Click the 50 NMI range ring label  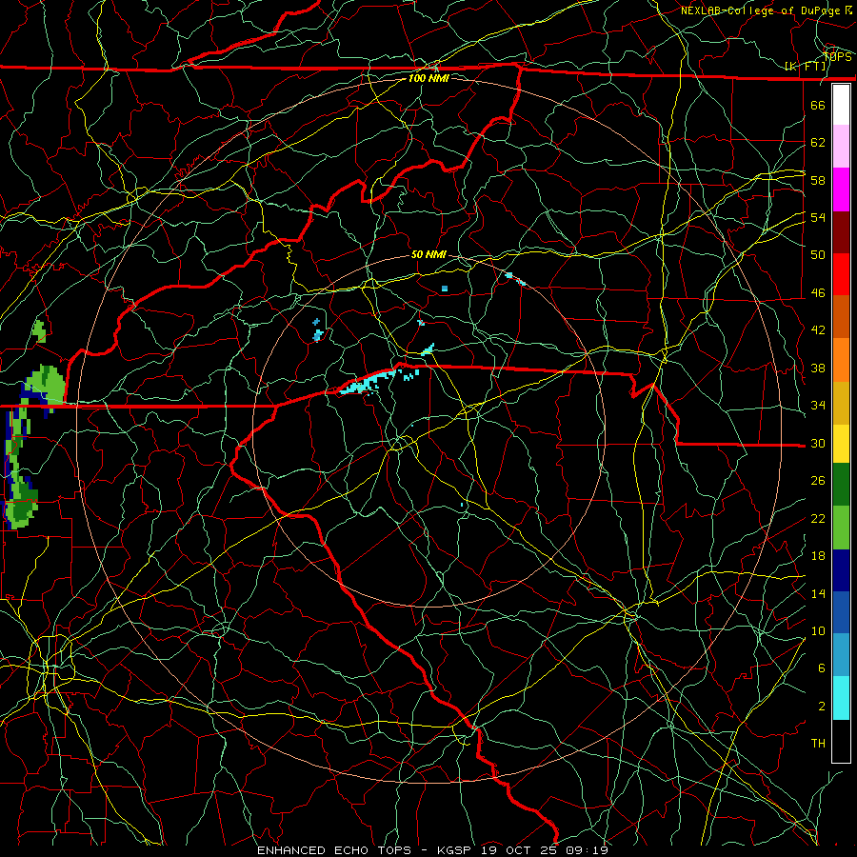pyautogui.click(x=428, y=254)
